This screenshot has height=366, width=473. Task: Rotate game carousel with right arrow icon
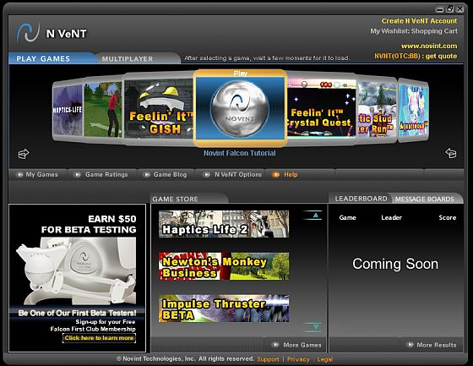pyautogui.click(x=451, y=153)
